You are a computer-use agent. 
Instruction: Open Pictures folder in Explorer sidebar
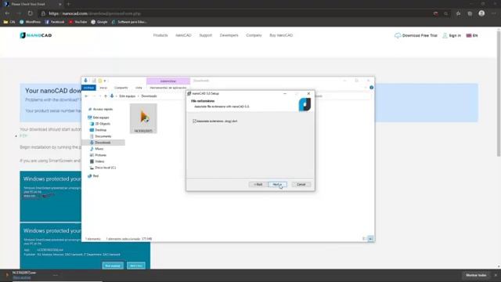[100, 155]
